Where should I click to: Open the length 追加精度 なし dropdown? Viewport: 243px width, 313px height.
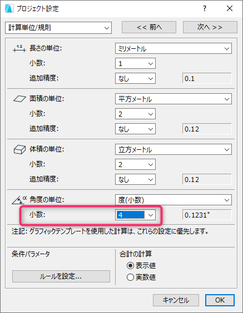click(x=135, y=78)
